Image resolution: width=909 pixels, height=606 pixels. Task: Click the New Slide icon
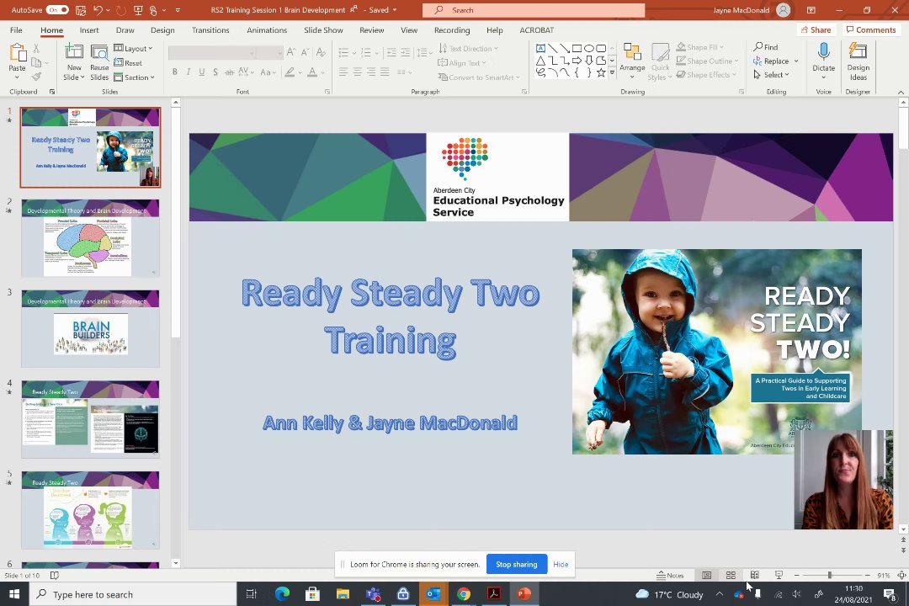[73, 52]
